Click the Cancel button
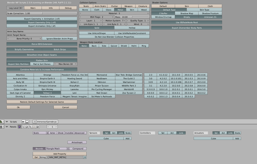Screen dimensions: 257x164 [x=65, y=107]
